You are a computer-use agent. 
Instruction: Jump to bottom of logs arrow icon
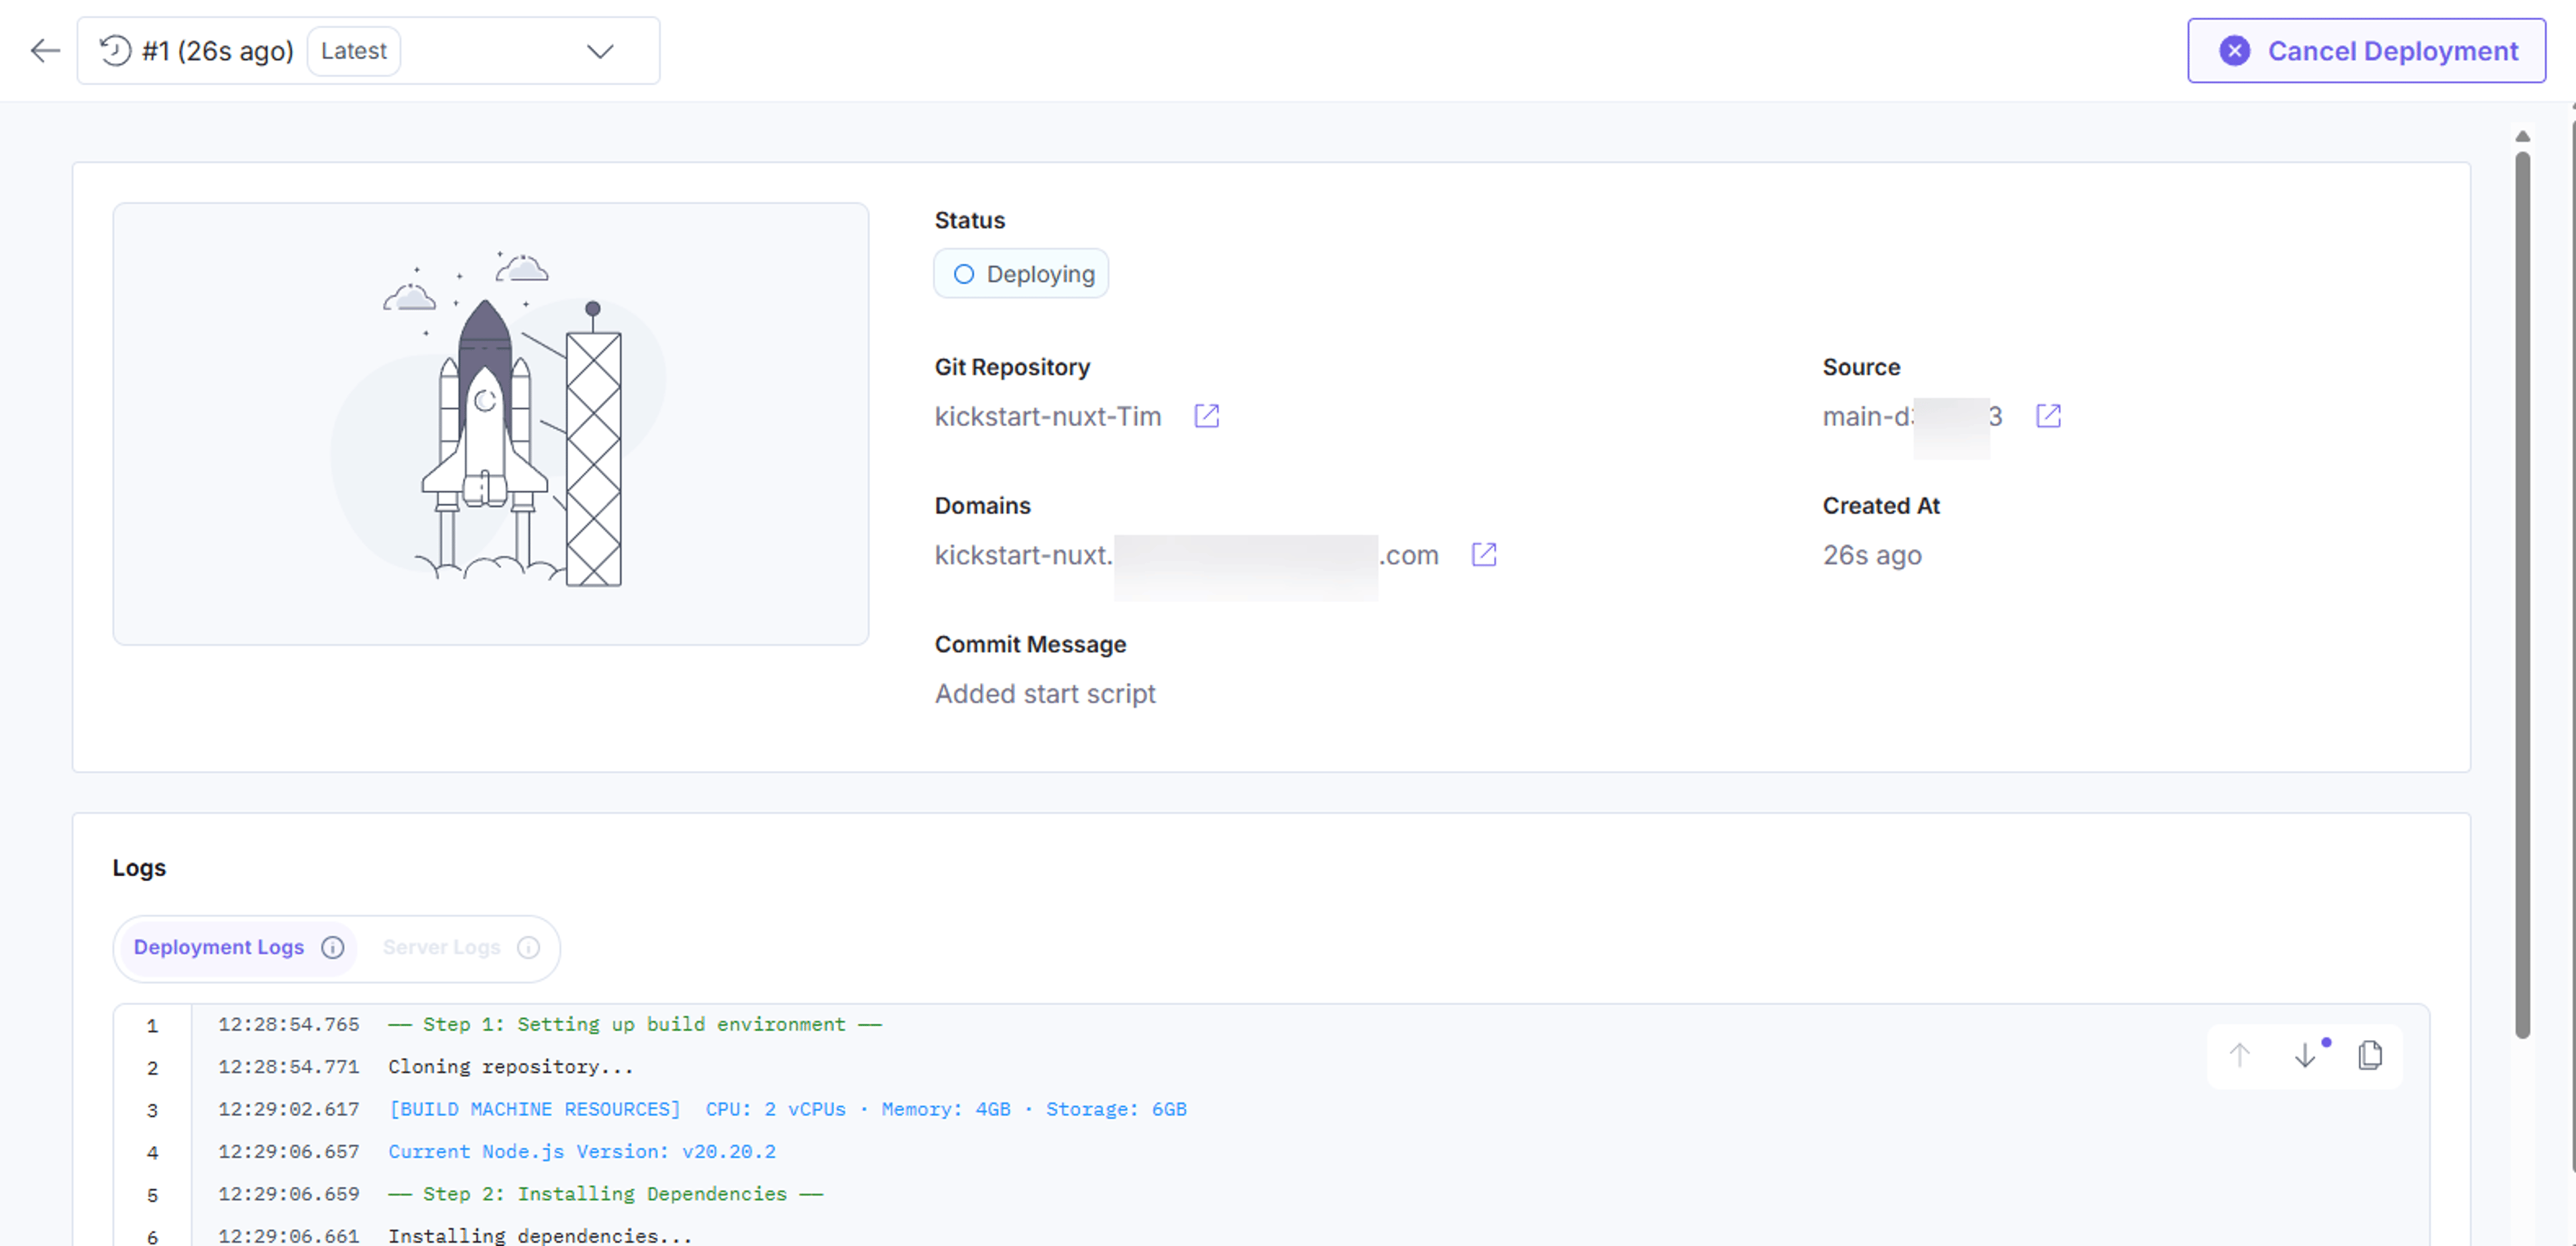coord(2305,1055)
